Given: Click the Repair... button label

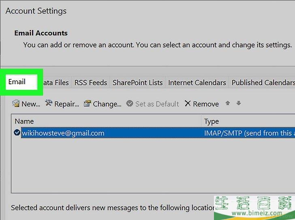Looking at the screenshot, I should tap(66, 104).
